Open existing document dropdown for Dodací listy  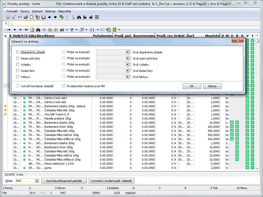127,71
